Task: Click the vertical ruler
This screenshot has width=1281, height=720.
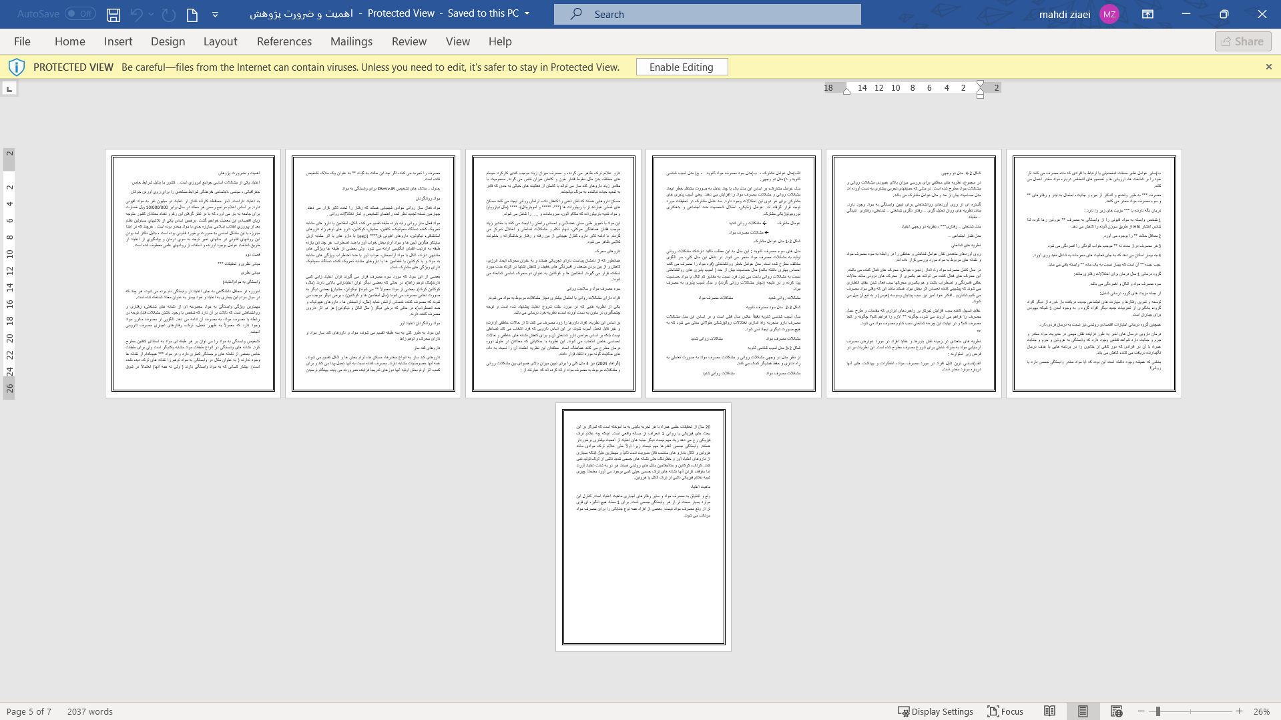Action: [x=9, y=274]
